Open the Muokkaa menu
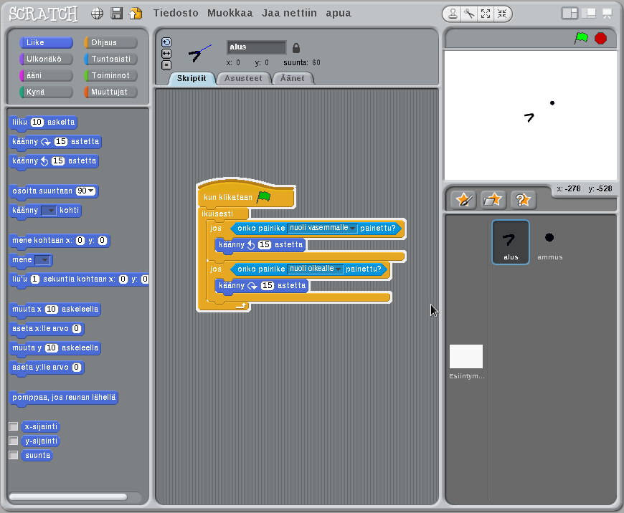The width and height of the screenshot is (624, 513). (230, 13)
